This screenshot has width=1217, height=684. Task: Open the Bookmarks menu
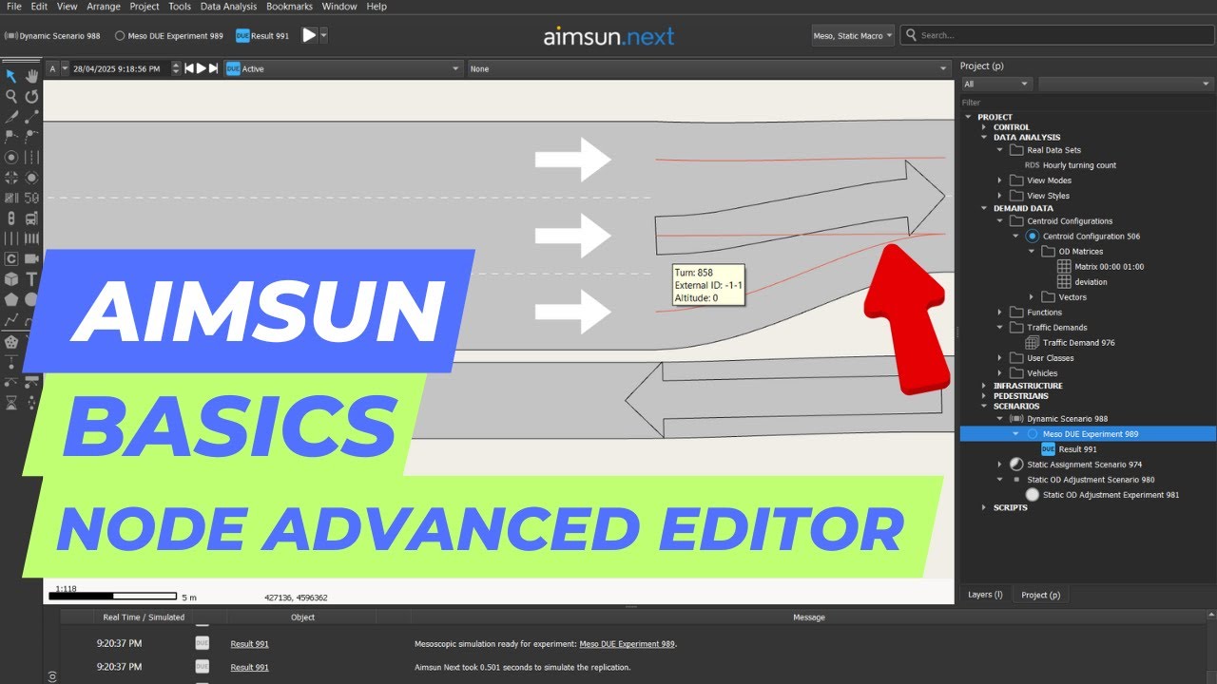(289, 7)
